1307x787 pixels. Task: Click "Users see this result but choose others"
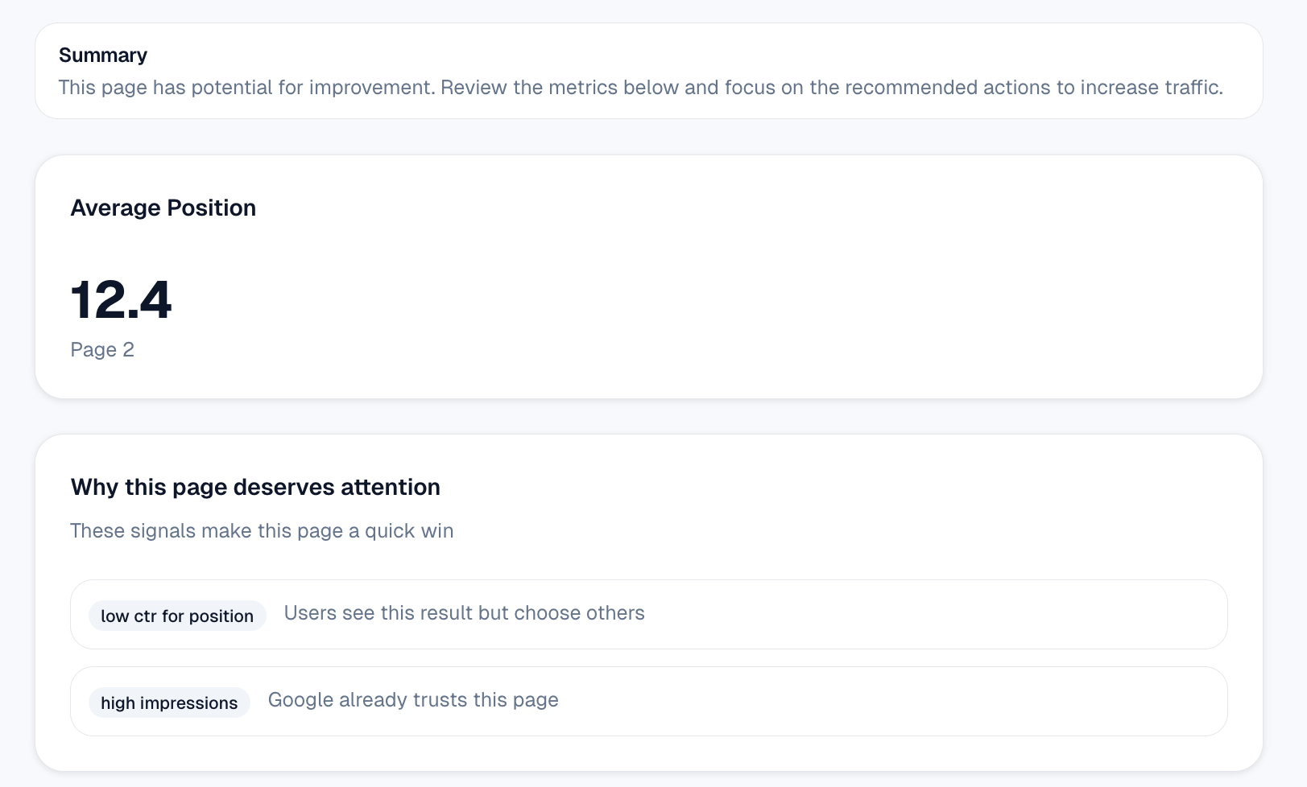coord(464,613)
